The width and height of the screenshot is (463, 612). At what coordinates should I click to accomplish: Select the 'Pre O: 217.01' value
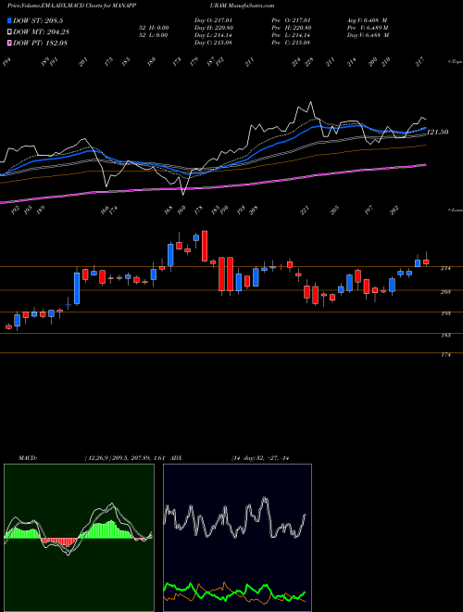coord(291,20)
